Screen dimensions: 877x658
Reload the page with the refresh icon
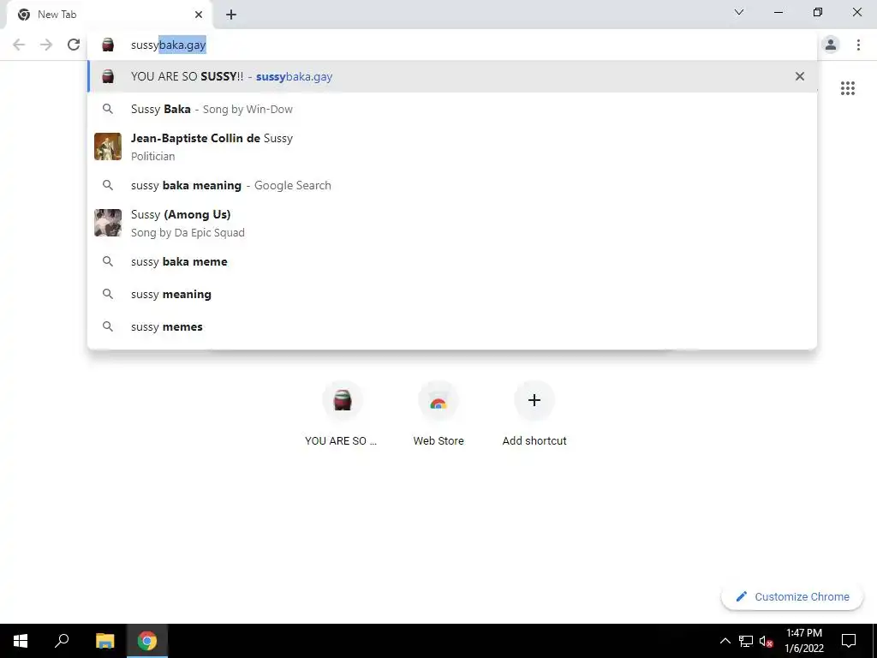click(x=74, y=45)
